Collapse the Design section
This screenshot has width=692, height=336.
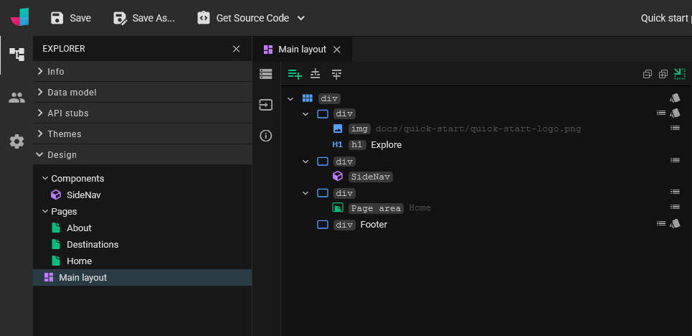tap(142, 154)
